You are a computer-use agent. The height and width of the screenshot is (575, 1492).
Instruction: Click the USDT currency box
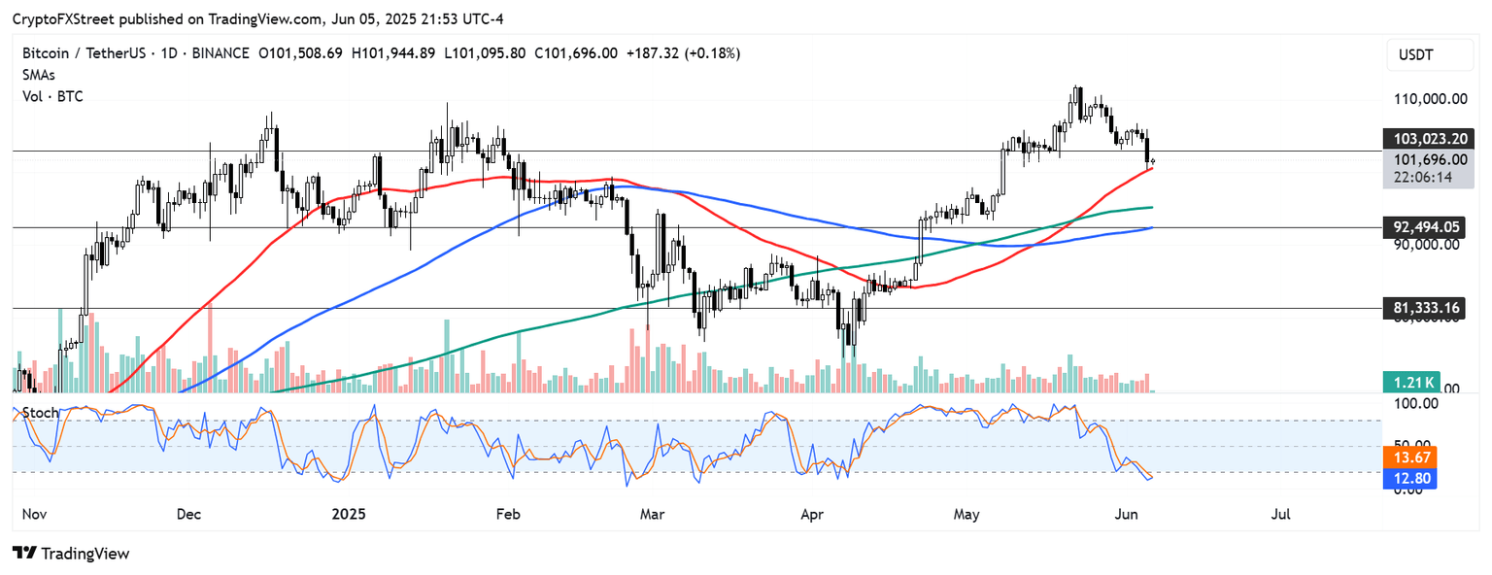tap(1427, 57)
